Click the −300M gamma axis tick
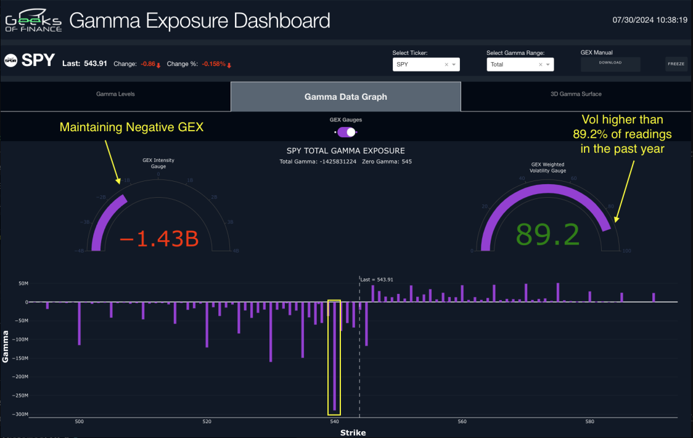Image resolution: width=693 pixels, height=438 pixels. coord(20,414)
